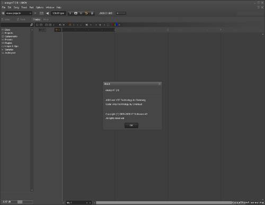265x205 pixels.
Task: Toggle the speaker volume icon
Action: pyautogui.click(x=47, y=13)
